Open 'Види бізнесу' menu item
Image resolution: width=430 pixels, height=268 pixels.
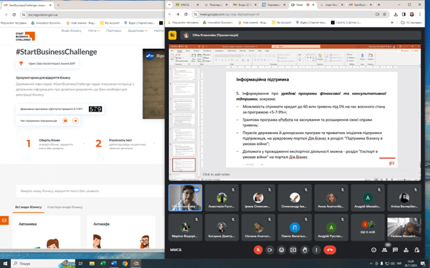(72, 31)
